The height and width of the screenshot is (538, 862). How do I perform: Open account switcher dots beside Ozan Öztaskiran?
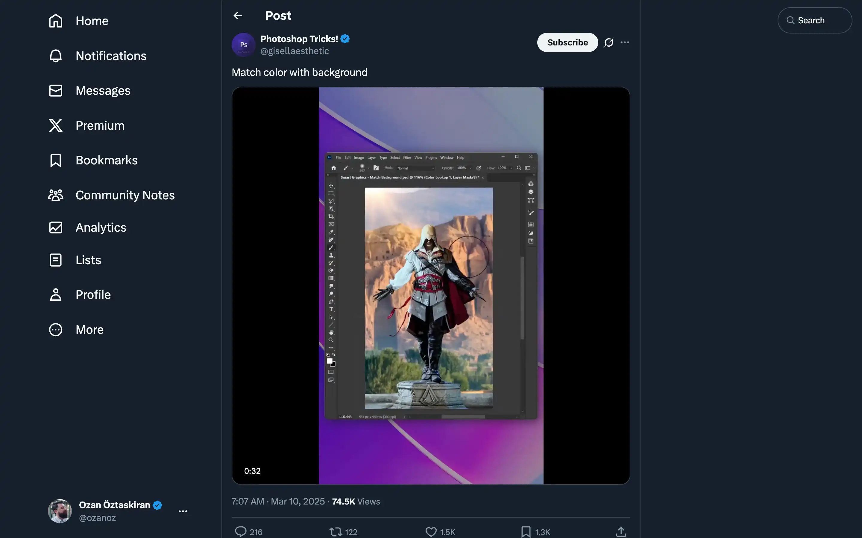(x=183, y=511)
